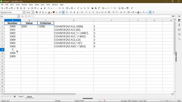Viewport: 182px width, 102px height.
Task: Expand the formula bar arrow
Action: click(173, 16)
